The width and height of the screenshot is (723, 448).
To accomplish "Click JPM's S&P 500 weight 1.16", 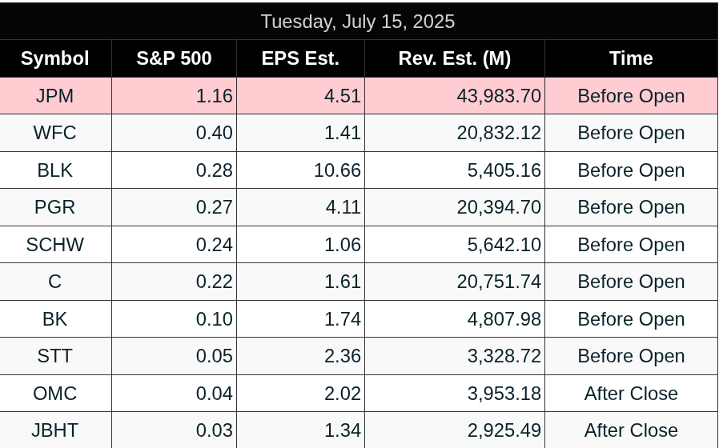I will point(215,96).
